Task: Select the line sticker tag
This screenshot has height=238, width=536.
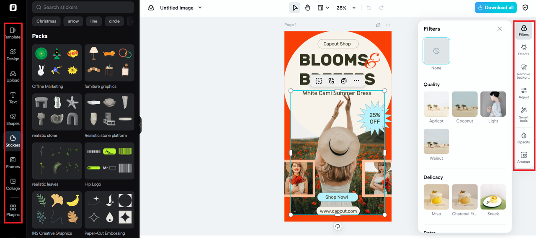Action: pyautogui.click(x=94, y=21)
